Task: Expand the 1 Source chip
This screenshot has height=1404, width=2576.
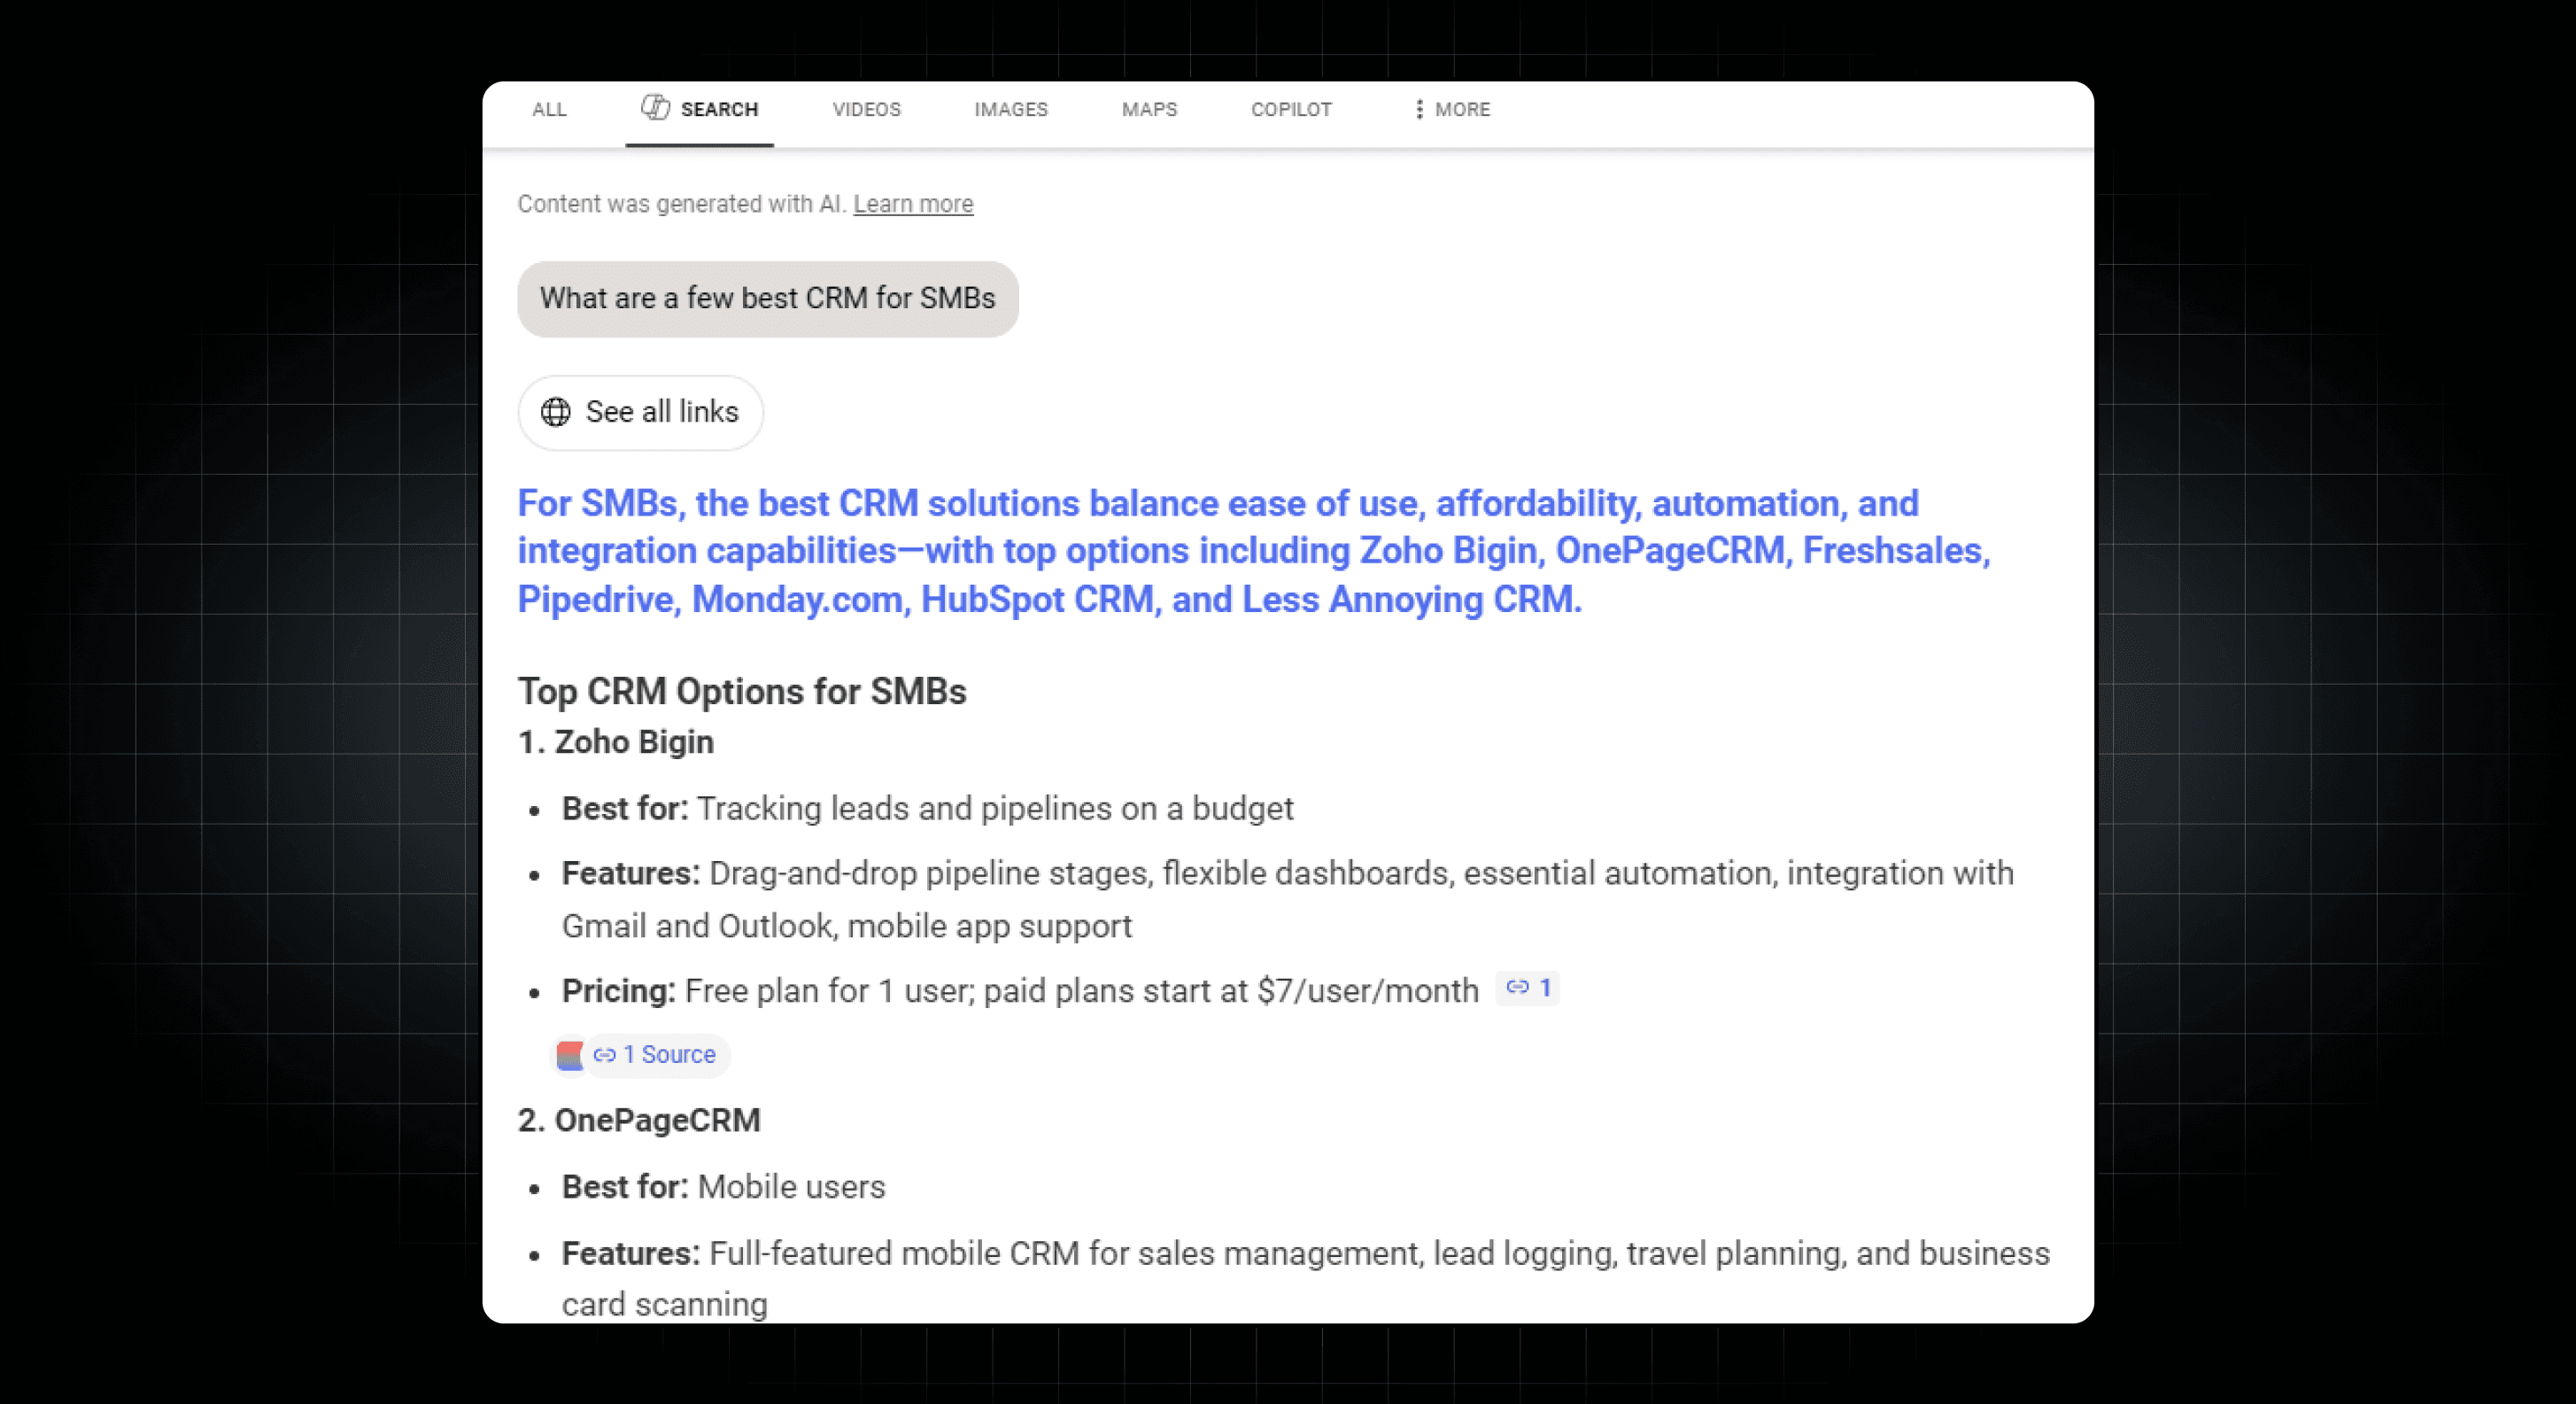Action: [x=667, y=1055]
